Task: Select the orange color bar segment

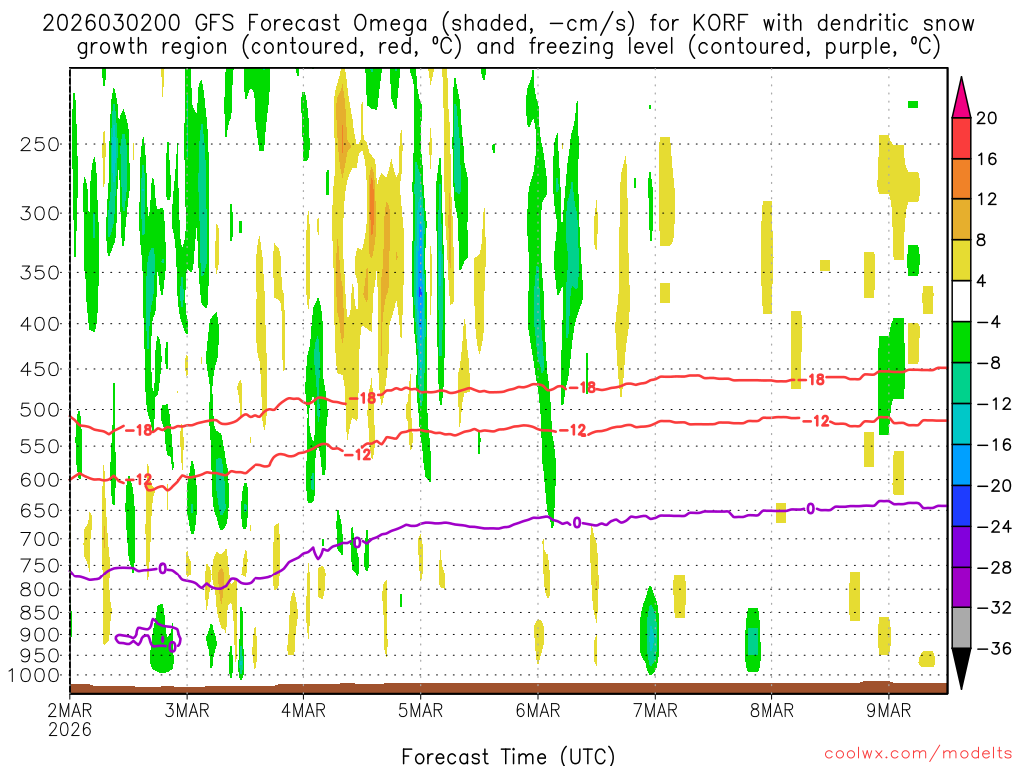Action: [x=962, y=179]
